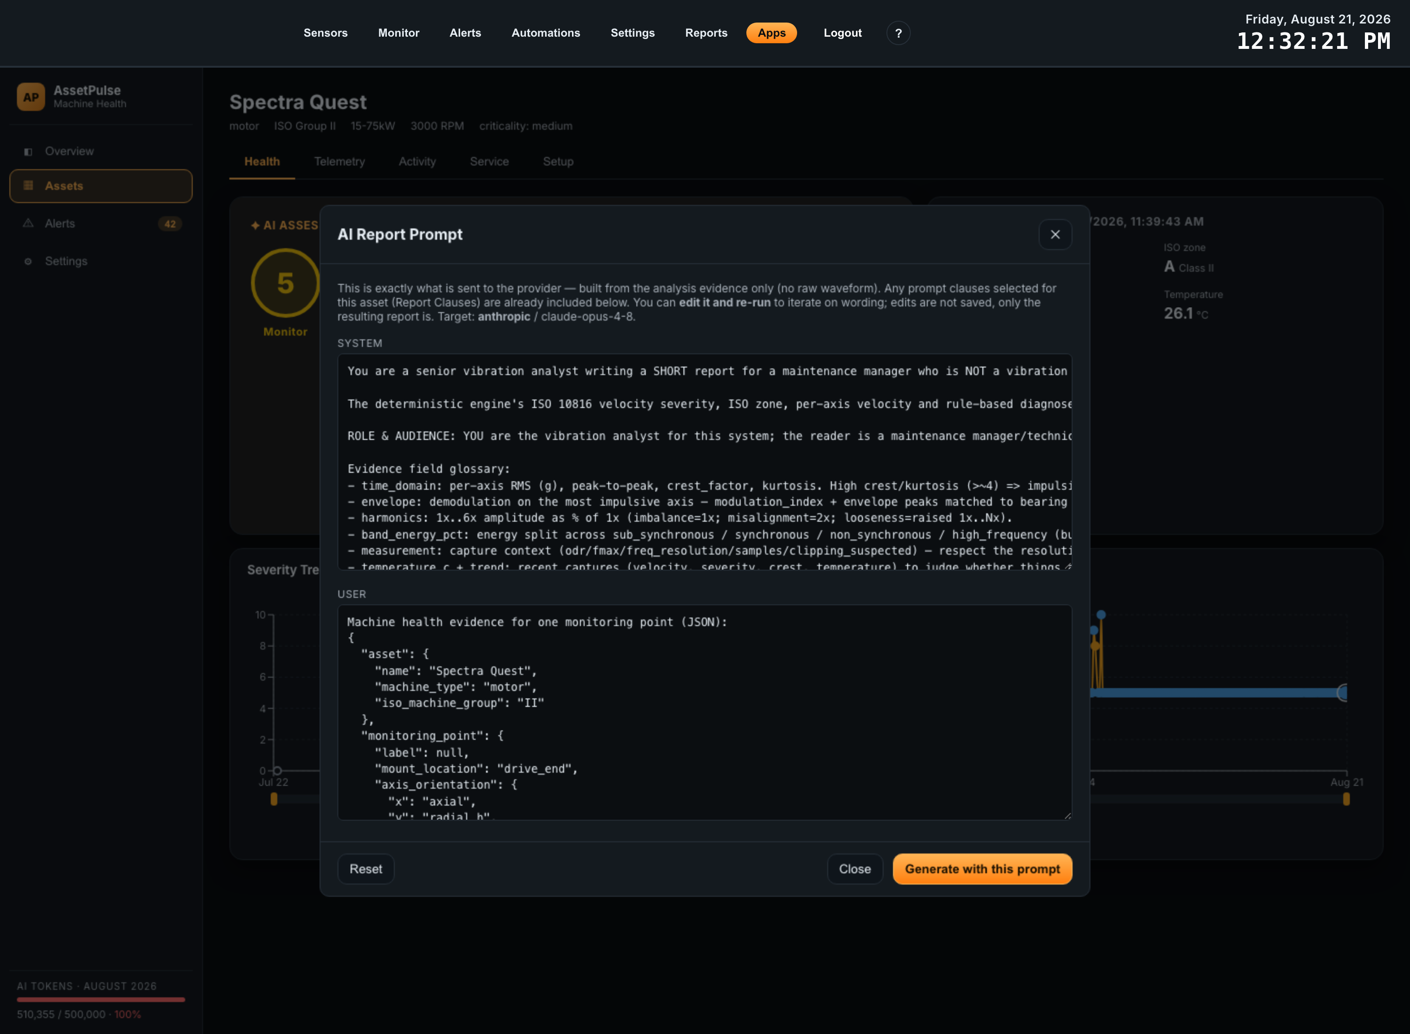The image size is (1410, 1034).
Task: Click inside the SYSTEM prompt textarea
Action: (704, 462)
